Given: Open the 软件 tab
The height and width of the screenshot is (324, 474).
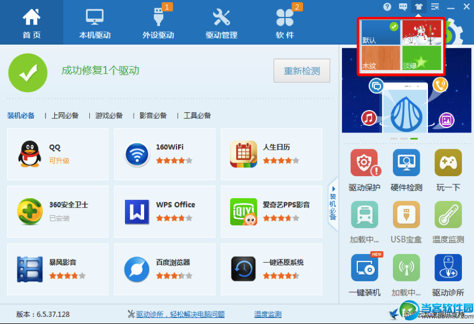Looking at the screenshot, I should pyautogui.click(x=285, y=23).
